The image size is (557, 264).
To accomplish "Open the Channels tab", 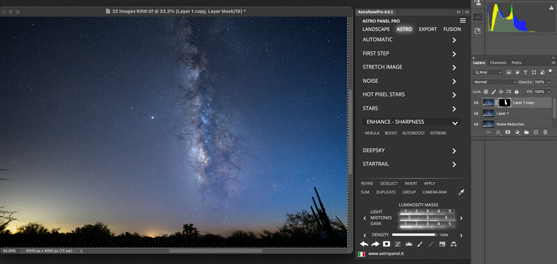I will point(498,63).
